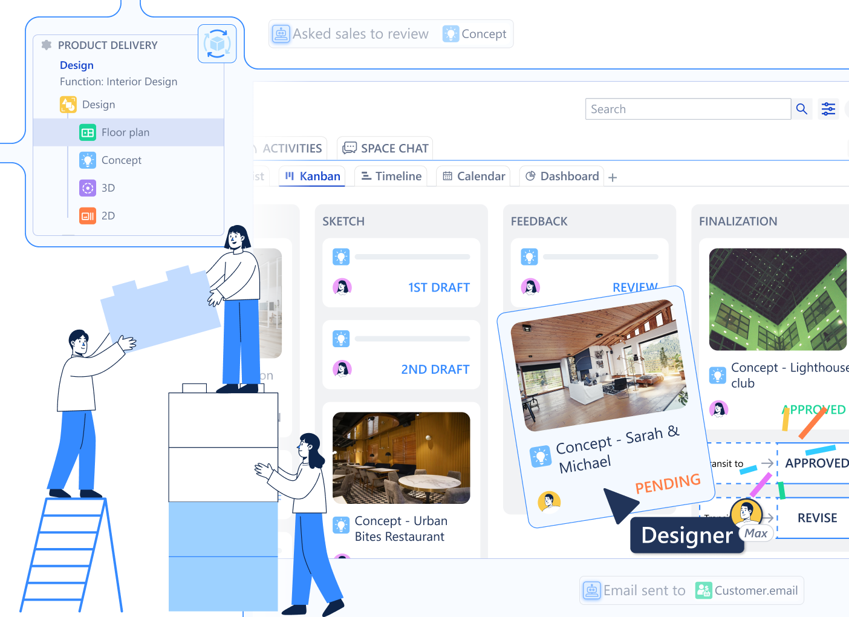The height and width of the screenshot is (617, 849).
Task: Open the Lighthouse club card thumbnail
Action: (777, 299)
